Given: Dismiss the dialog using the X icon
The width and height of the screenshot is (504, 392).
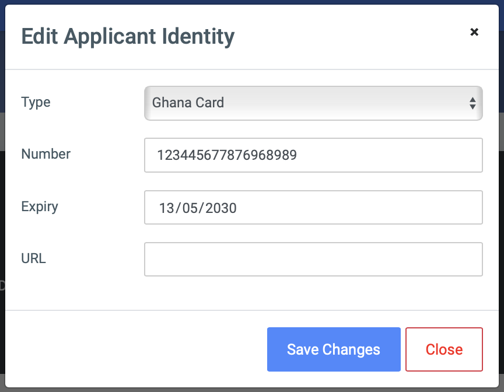Looking at the screenshot, I should point(474,32).
